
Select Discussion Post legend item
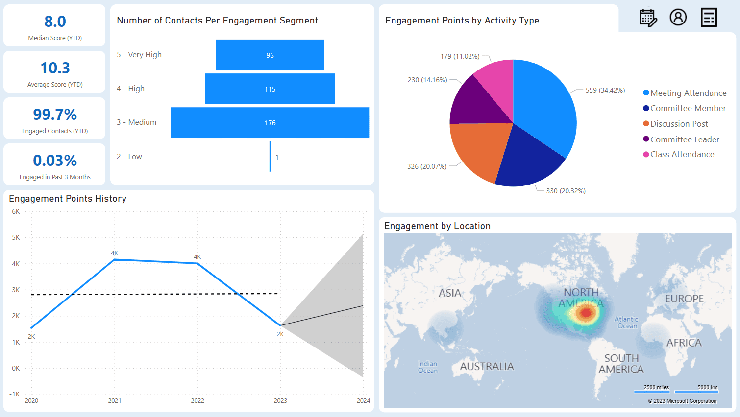(x=676, y=124)
